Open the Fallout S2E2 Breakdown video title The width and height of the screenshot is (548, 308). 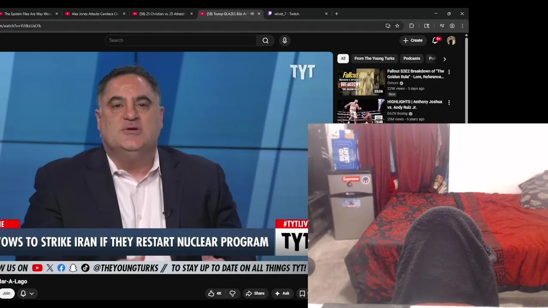pos(416,74)
